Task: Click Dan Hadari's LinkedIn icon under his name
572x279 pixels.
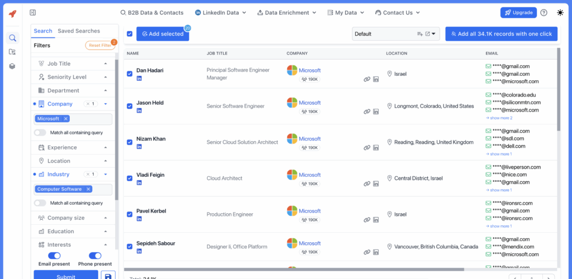Action: click(x=139, y=79)
